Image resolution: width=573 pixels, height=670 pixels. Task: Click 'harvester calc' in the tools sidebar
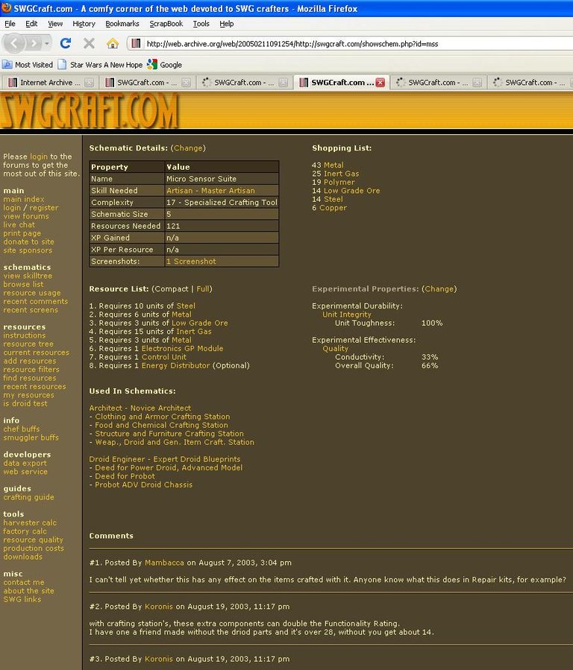click(x=30, y=523)
